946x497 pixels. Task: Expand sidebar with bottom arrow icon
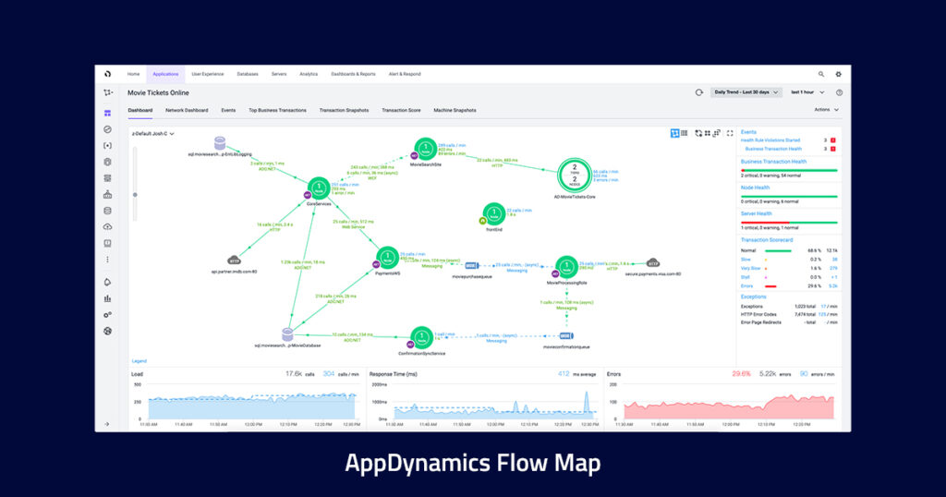click(107, 424)
